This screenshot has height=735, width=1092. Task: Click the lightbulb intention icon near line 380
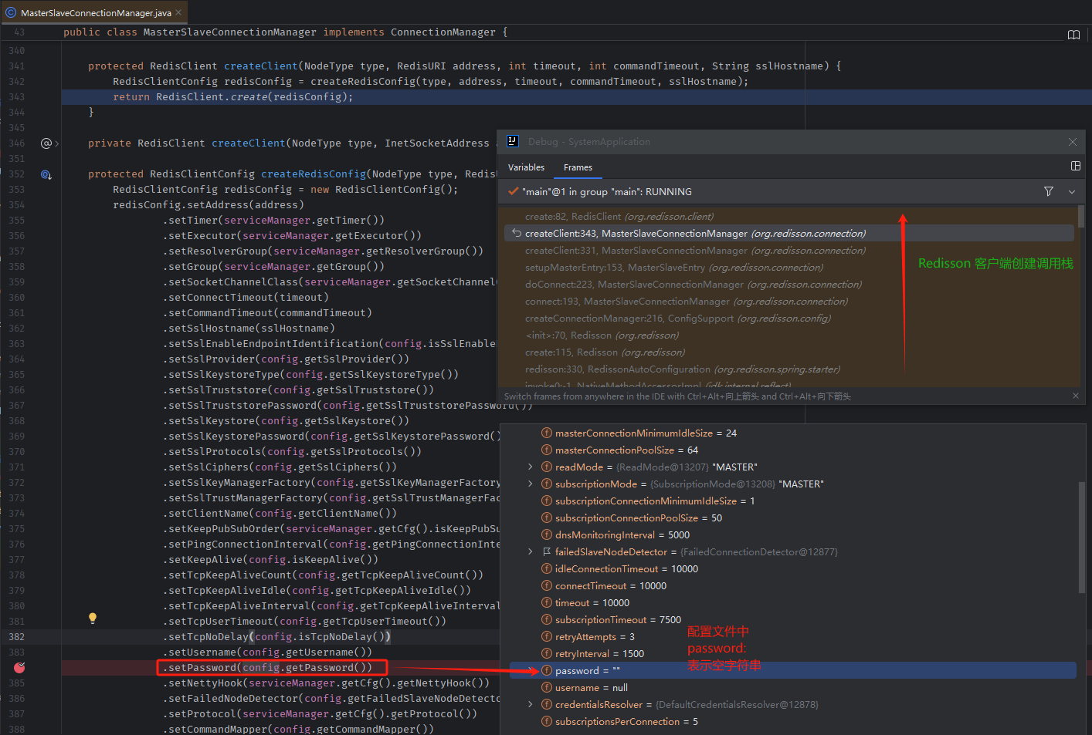pos(93,618)
